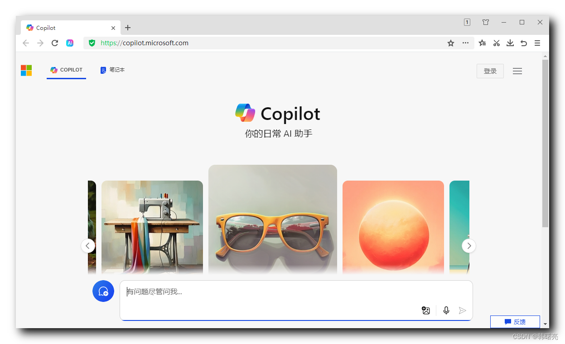565x344 pixels.
Task: Click the send arrow icon
Action: pos(462,311)
